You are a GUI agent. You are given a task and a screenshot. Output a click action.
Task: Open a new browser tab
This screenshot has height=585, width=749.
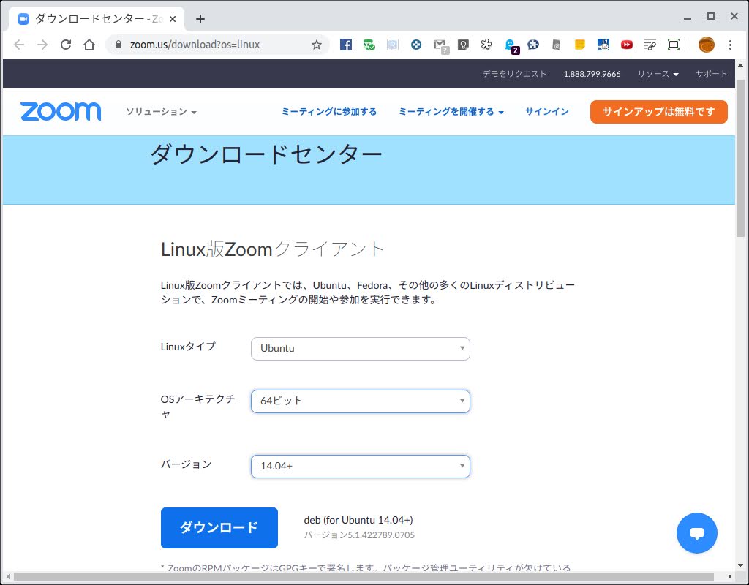[x=200, y=19]
